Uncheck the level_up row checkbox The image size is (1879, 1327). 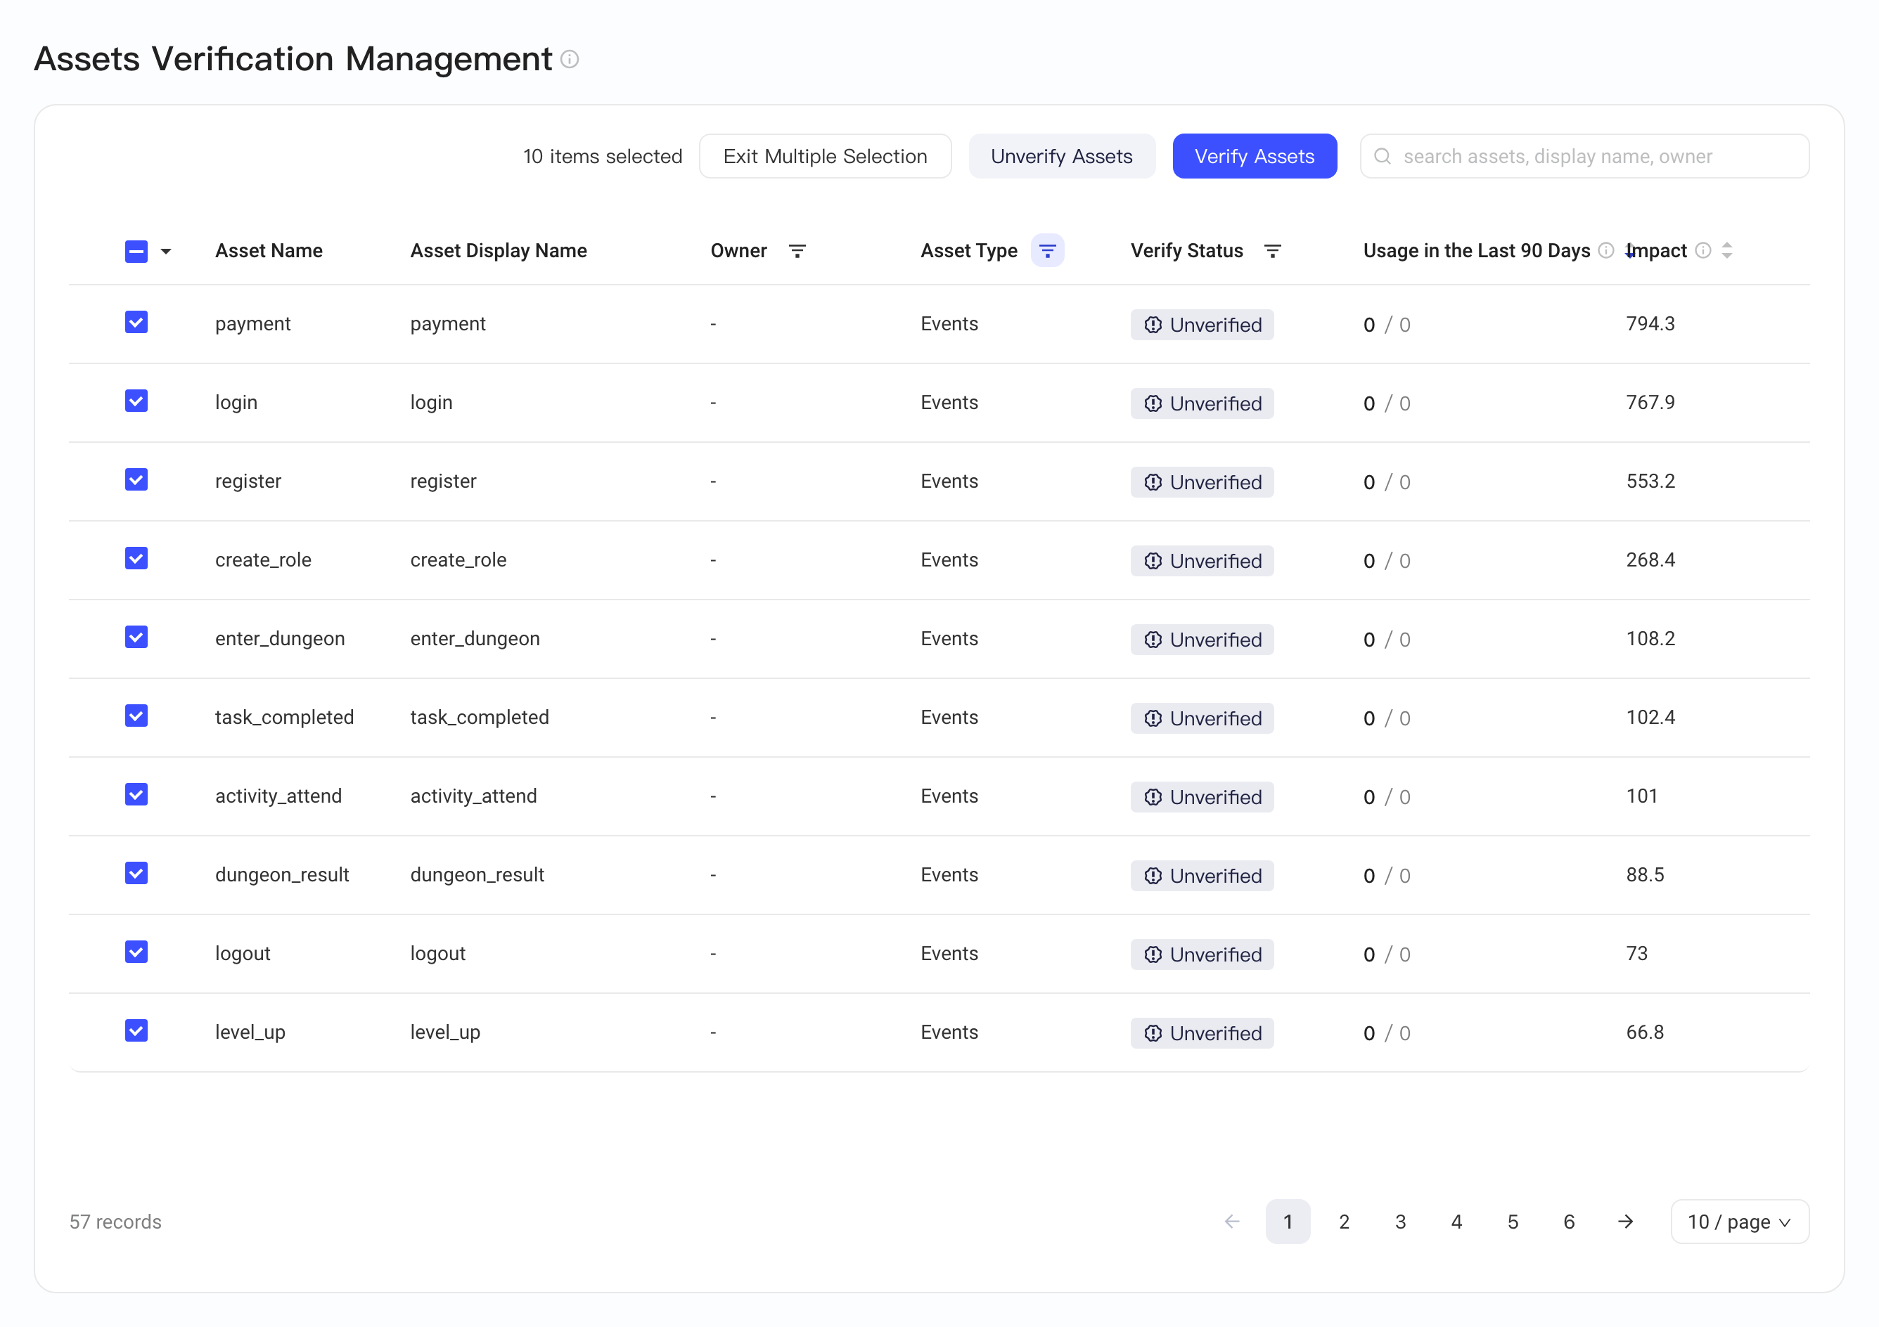pos(136,1031)
